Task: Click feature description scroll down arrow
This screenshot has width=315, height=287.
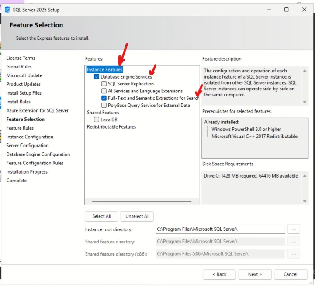Action: [x=305, y=102]
